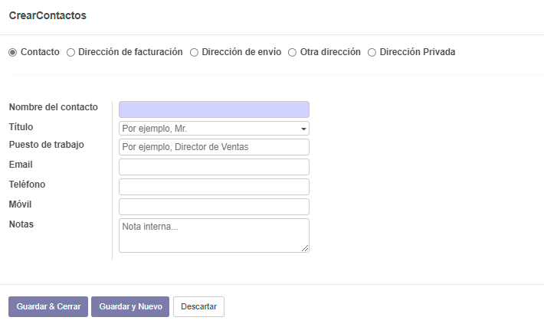Focus the Puesto de trabajo field
544x327 pixels.
pyautogui.click(x=214, y=147)
